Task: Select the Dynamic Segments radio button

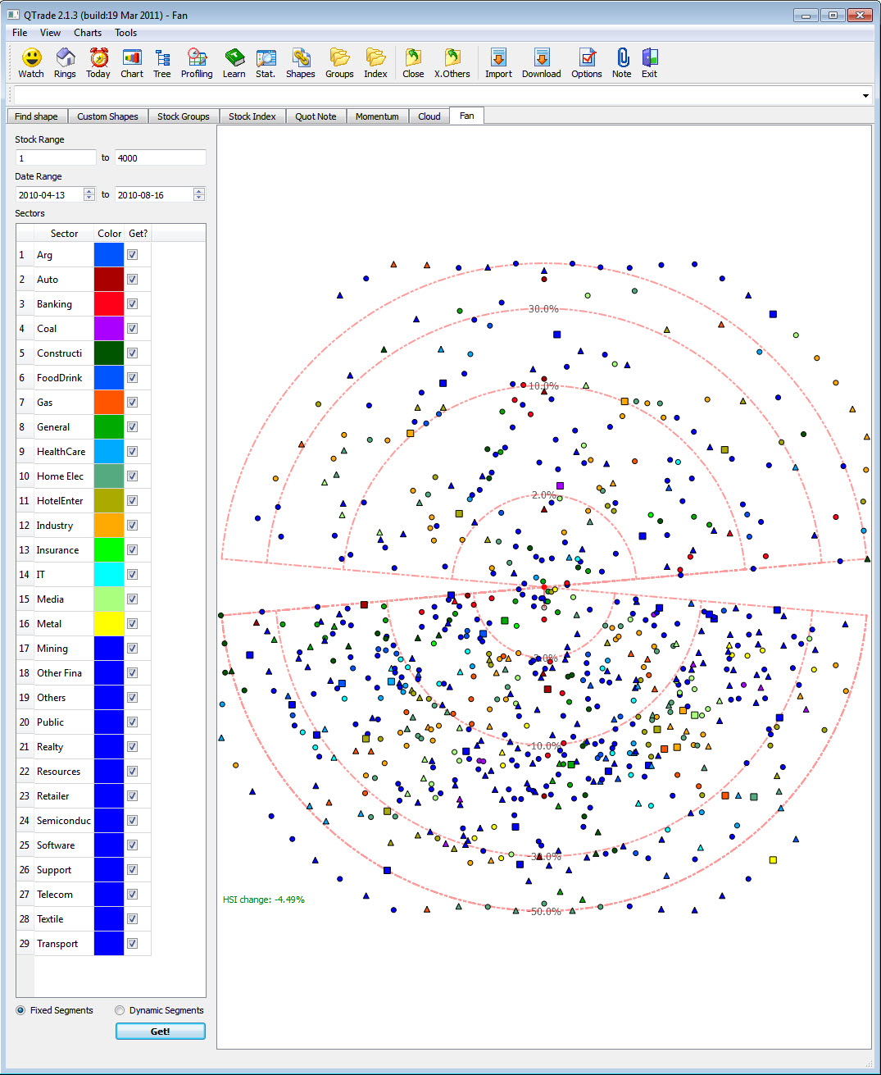Action: pos(119,1010)
